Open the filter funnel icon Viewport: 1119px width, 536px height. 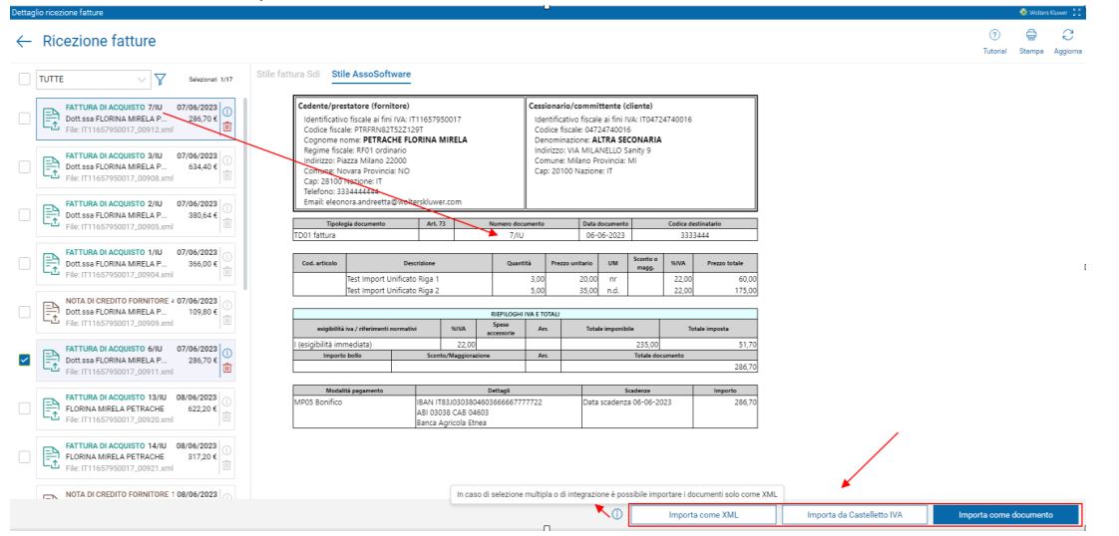[x=161, y=79]
